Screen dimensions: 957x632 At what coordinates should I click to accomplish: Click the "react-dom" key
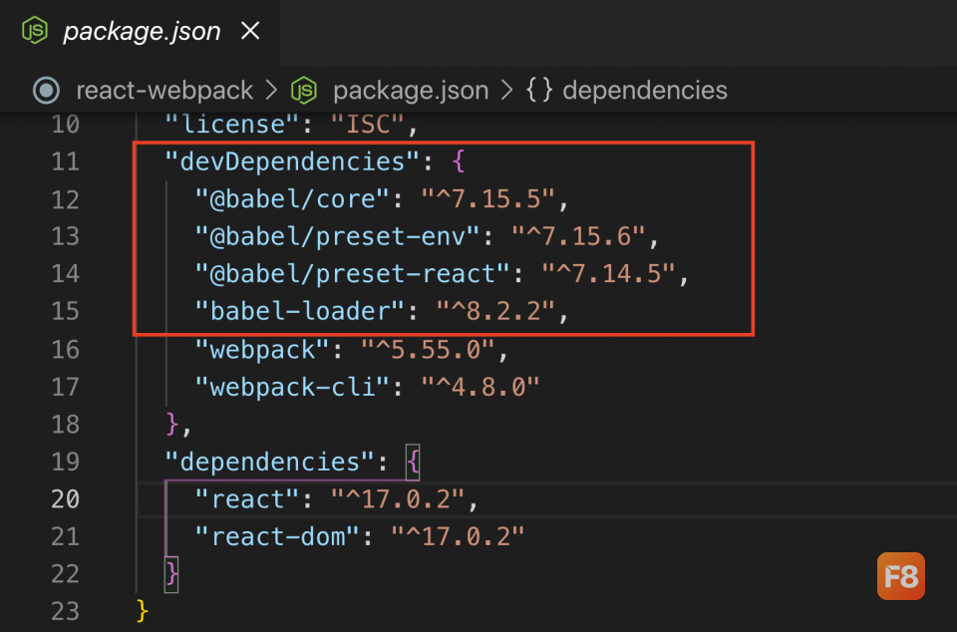click(278, 537)
